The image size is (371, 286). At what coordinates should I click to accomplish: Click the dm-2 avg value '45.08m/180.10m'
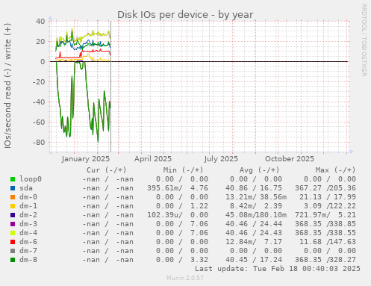click(x=256, y=215)
